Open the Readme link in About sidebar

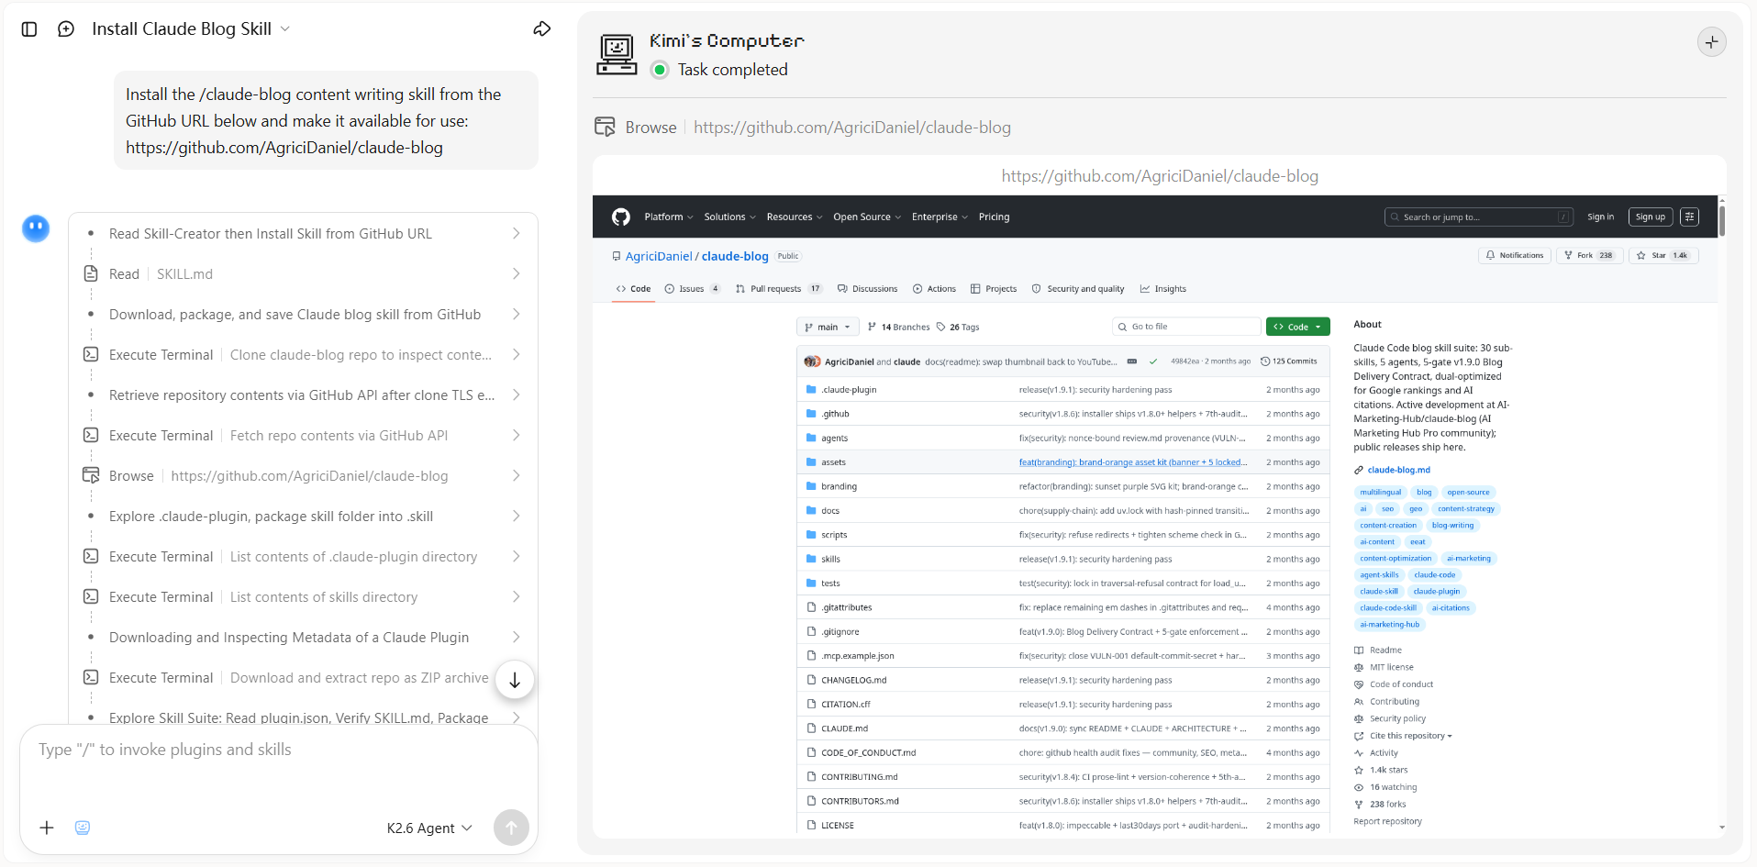1385,650
